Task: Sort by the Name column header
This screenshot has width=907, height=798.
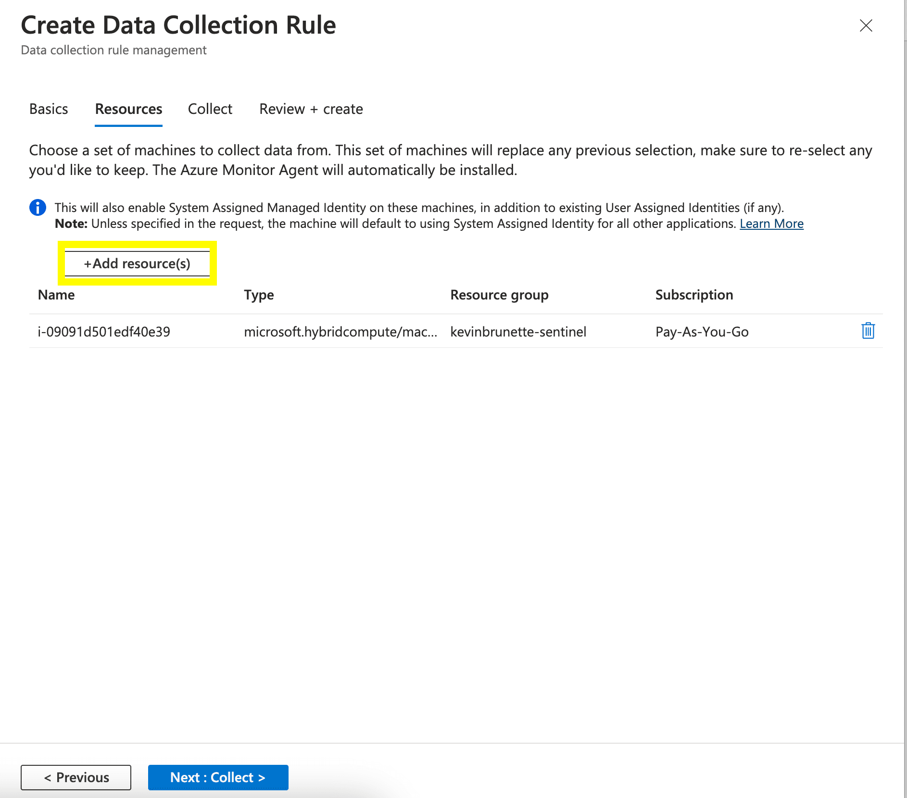Action: click(56, 295)
